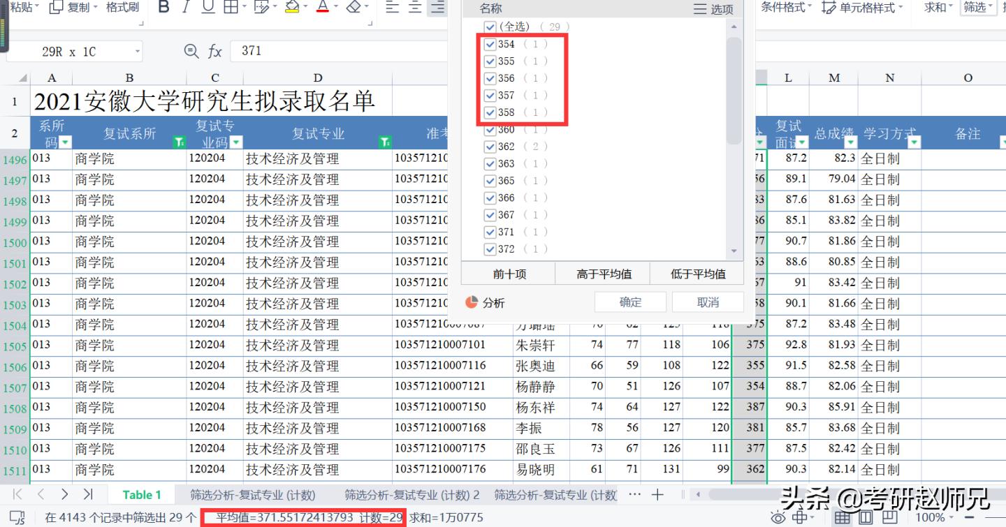Uncheck the 354 filter value checkbox
The width and height of the screenshot is (1006, 527).
point(490,43)
